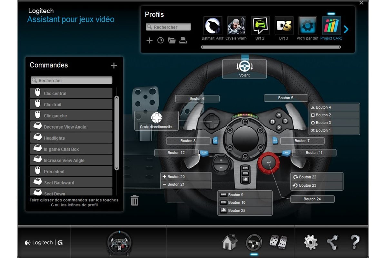387x258 pixels.
Task: Open the steering wheel settings tab icon
Action: point(254,242)
